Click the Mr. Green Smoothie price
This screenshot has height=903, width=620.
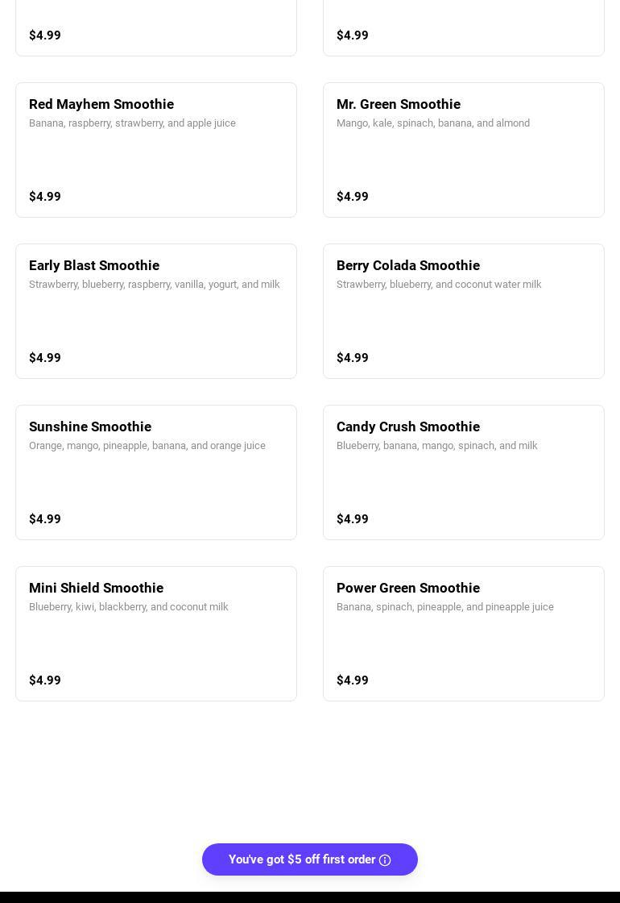tap(353, 197)
